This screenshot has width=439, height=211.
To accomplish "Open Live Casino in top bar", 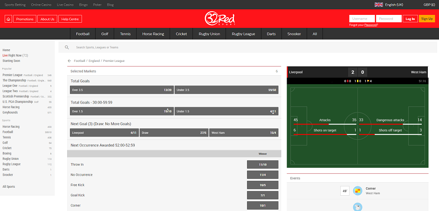I will tap(65, 5).
